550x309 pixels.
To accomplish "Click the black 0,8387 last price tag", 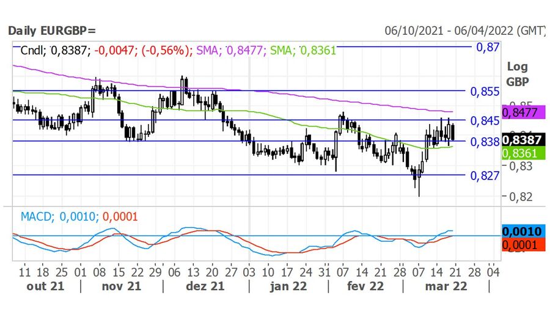I will [x=523, y=140].
